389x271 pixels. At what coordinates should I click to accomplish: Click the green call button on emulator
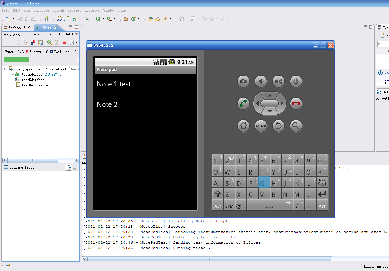(x=243, y=104)
